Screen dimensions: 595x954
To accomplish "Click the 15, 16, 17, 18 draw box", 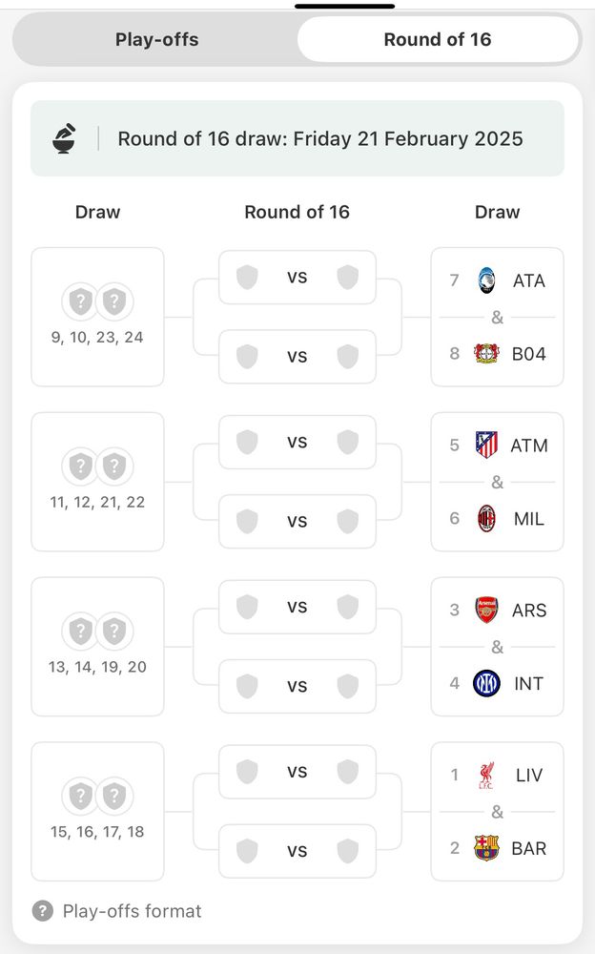I will click(97, 812).
